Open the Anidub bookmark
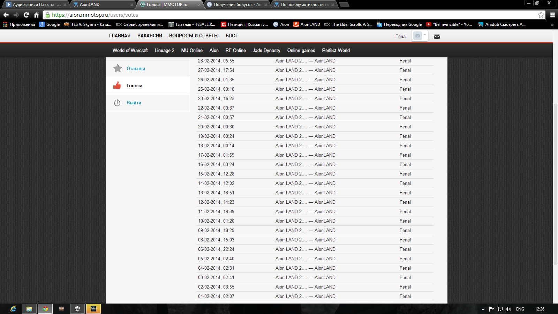The width and height of the screenshot is (558, 314). pyautogui.click(x=502, y=24)
